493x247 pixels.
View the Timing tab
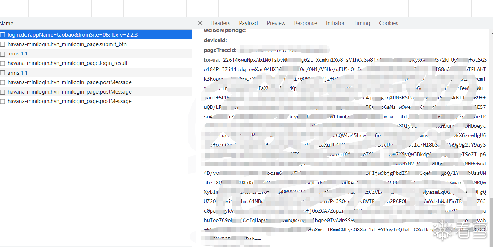[x=362, y=23]
